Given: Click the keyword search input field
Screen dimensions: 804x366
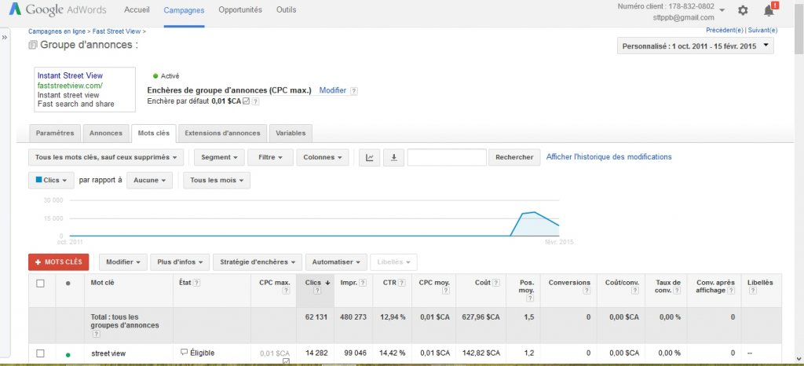Looking at the screenshot, I should click(x=447, y=157).
